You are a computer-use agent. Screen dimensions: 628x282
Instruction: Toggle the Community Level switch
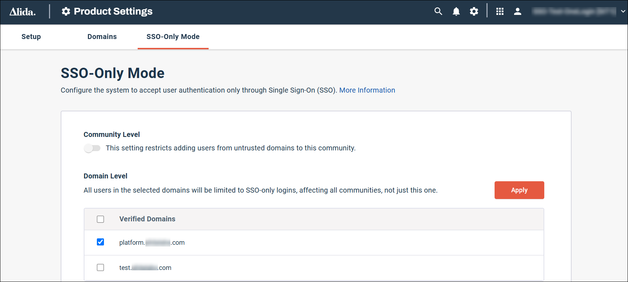(92, 148)
